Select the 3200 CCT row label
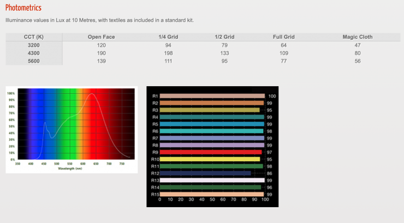The image size is (404, 223). [34, 45]
